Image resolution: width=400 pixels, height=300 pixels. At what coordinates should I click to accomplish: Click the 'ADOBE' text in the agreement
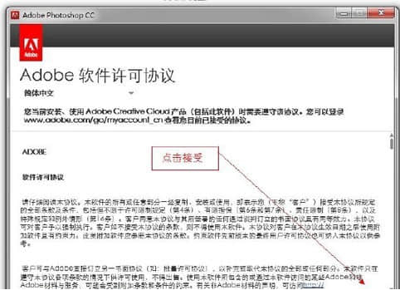click(34, 152)
